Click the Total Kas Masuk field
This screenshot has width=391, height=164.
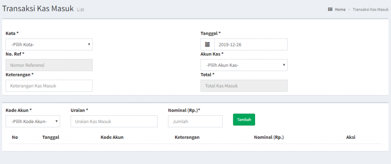pos(244,86)
